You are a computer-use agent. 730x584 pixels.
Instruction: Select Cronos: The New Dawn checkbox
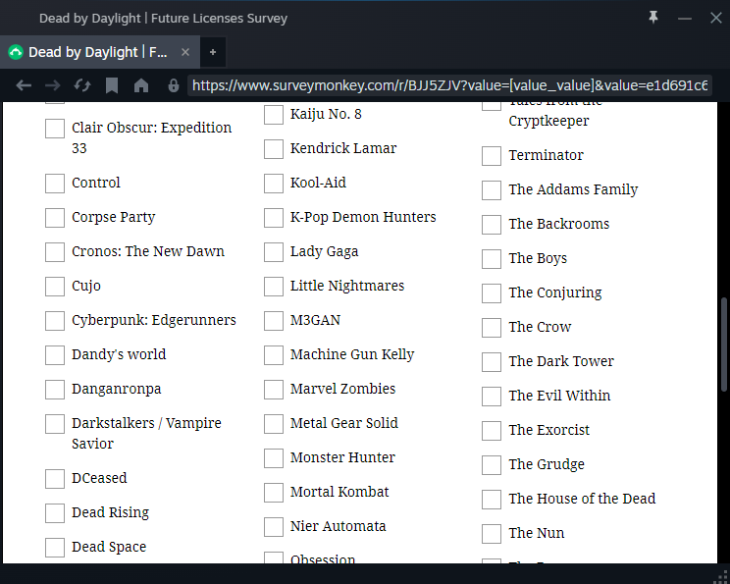click(x=55, y=252)
